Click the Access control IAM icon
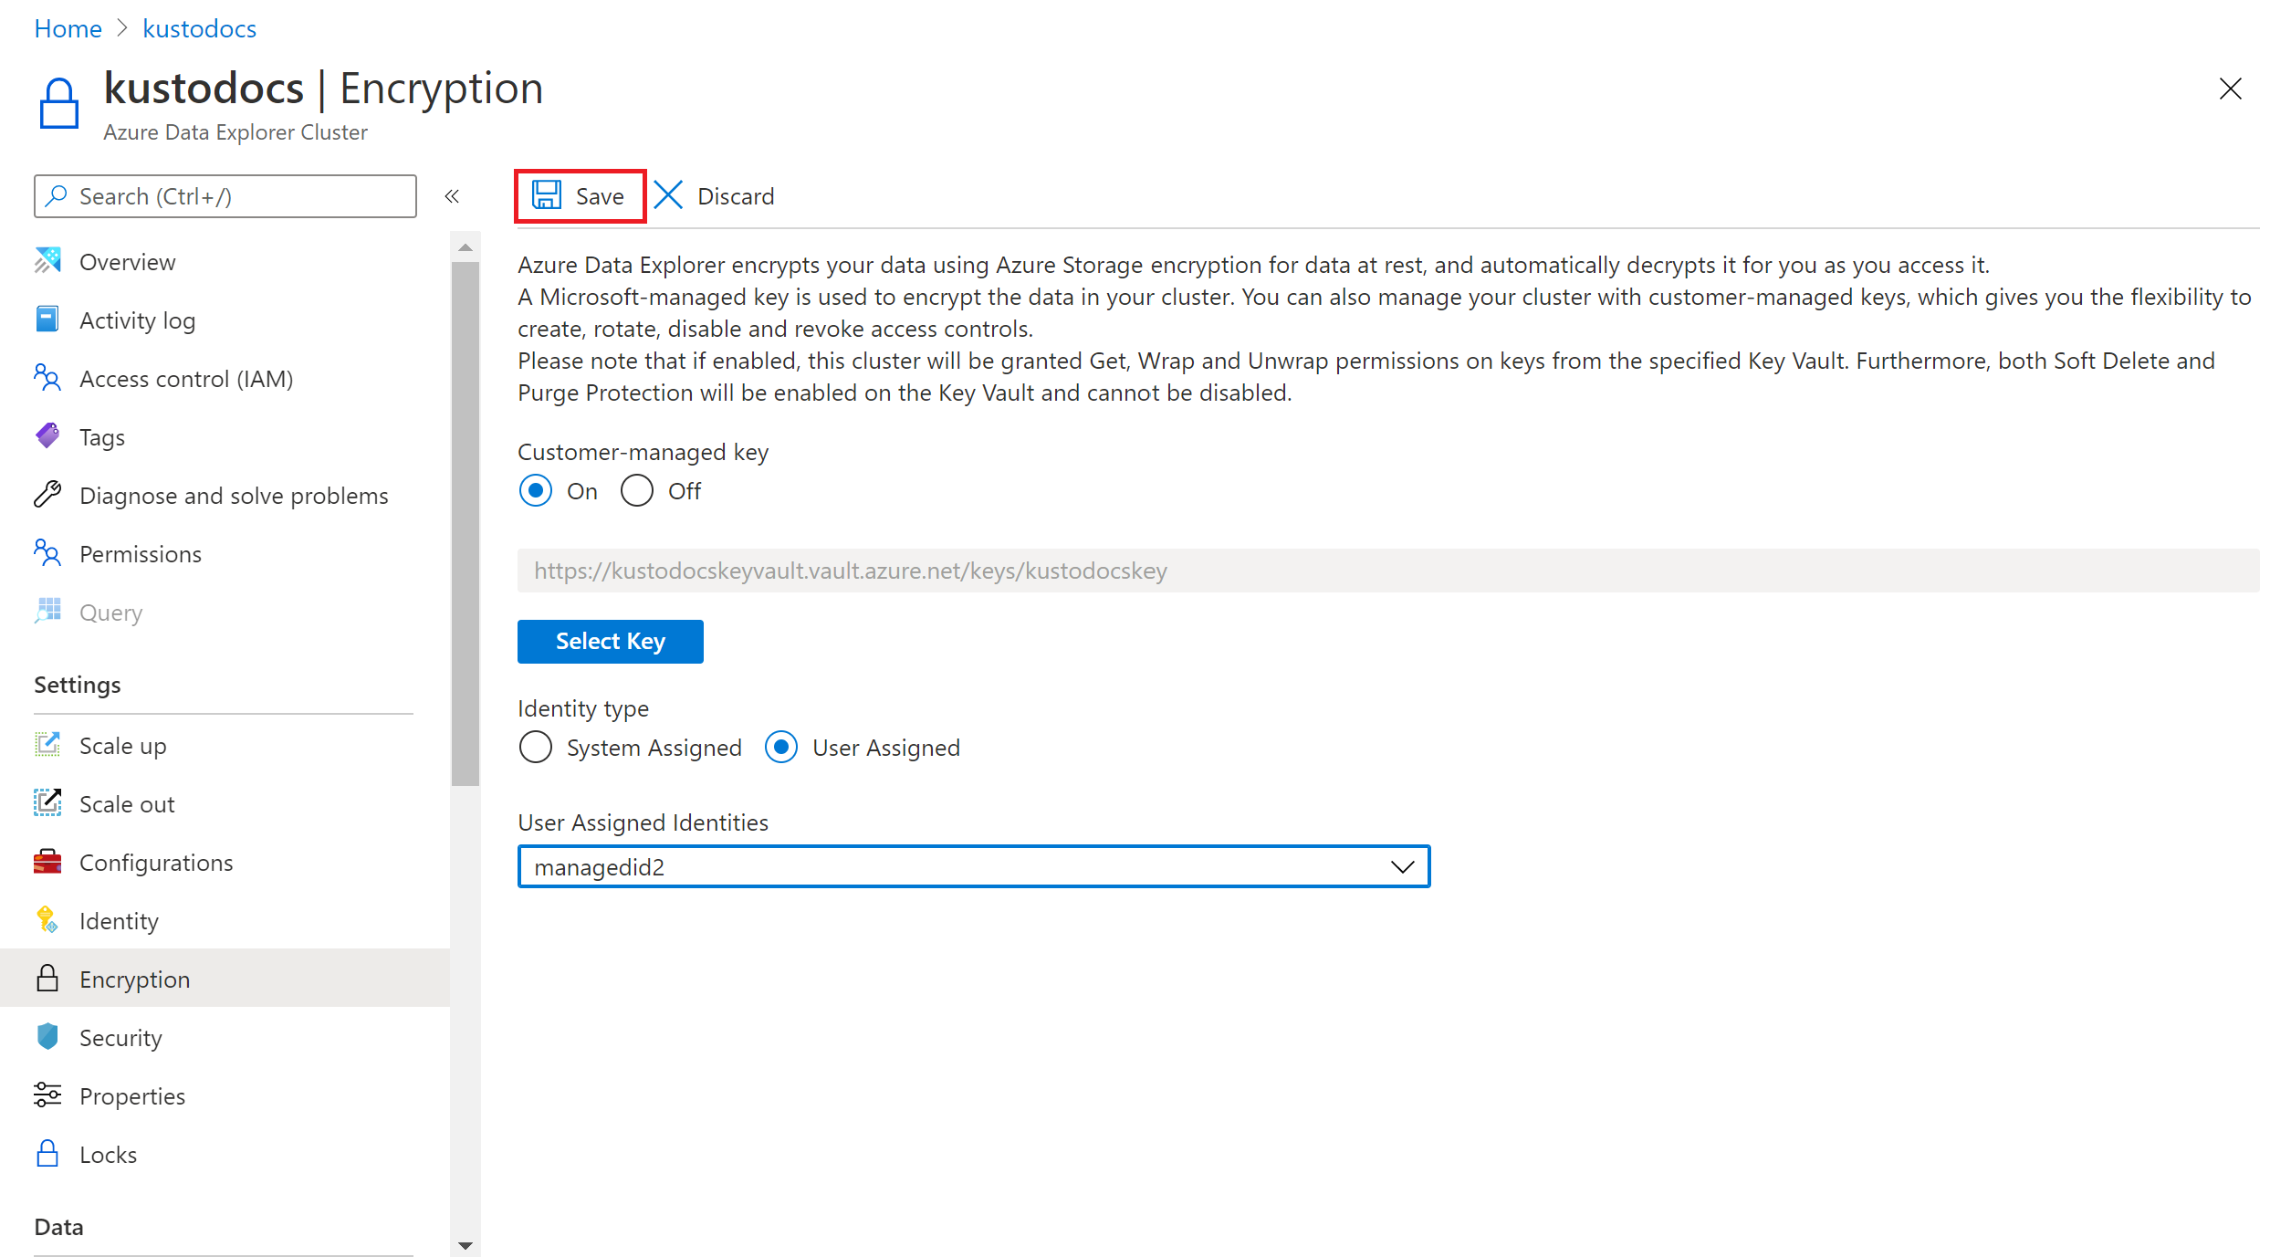2291x1257 pixels. pos(45,378)
